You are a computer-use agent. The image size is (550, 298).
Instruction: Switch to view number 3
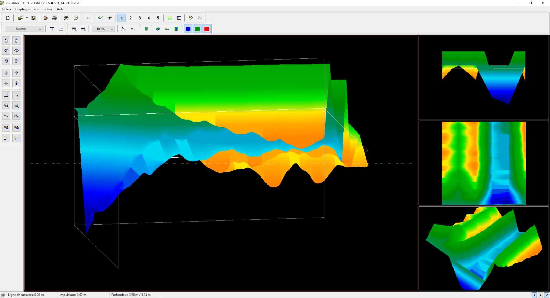(x=139, y=18)
